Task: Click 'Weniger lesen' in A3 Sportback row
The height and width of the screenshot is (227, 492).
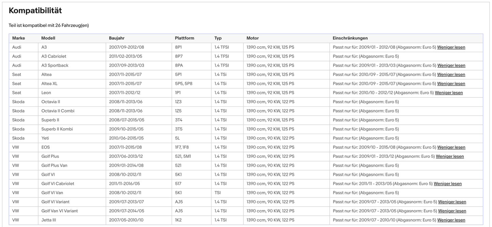Action: click(x=451, y=65)
